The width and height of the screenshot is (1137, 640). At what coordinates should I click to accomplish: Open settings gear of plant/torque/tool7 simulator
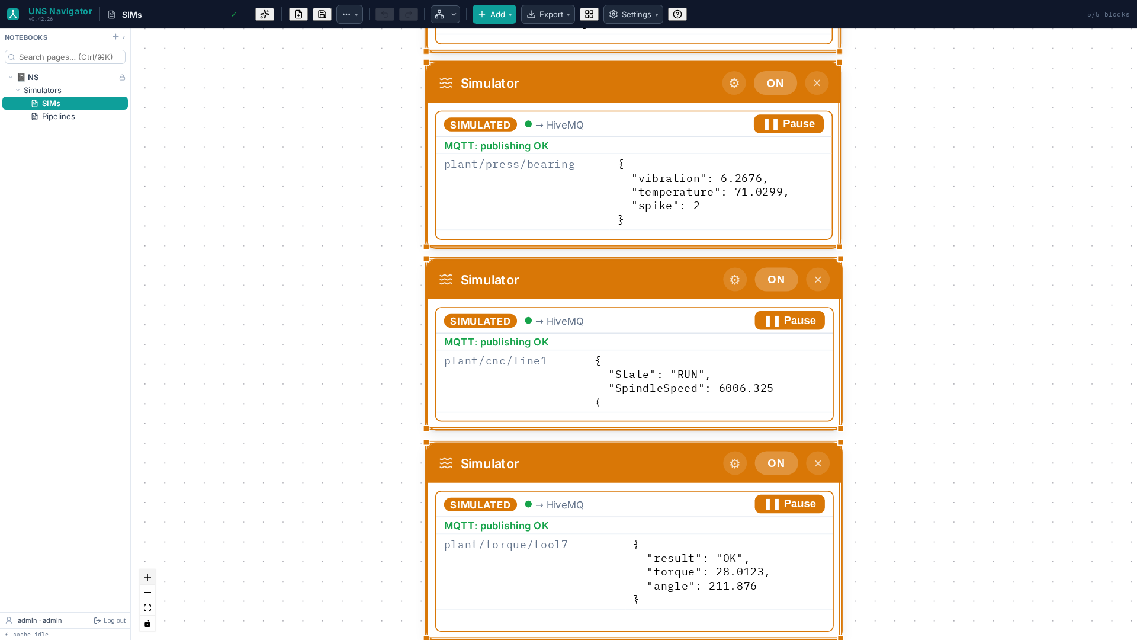[735, 463]
